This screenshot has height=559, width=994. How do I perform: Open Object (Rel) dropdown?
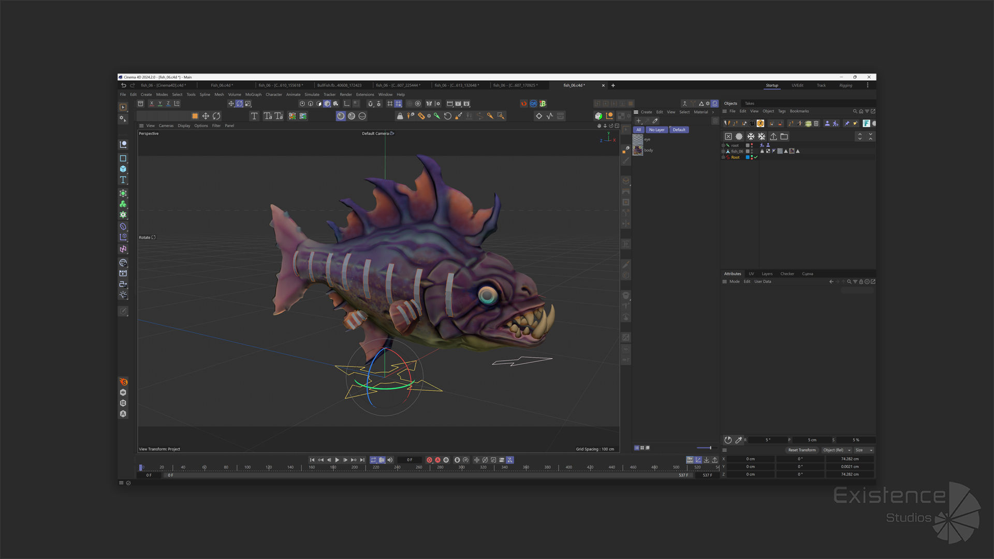pos(837,450)
